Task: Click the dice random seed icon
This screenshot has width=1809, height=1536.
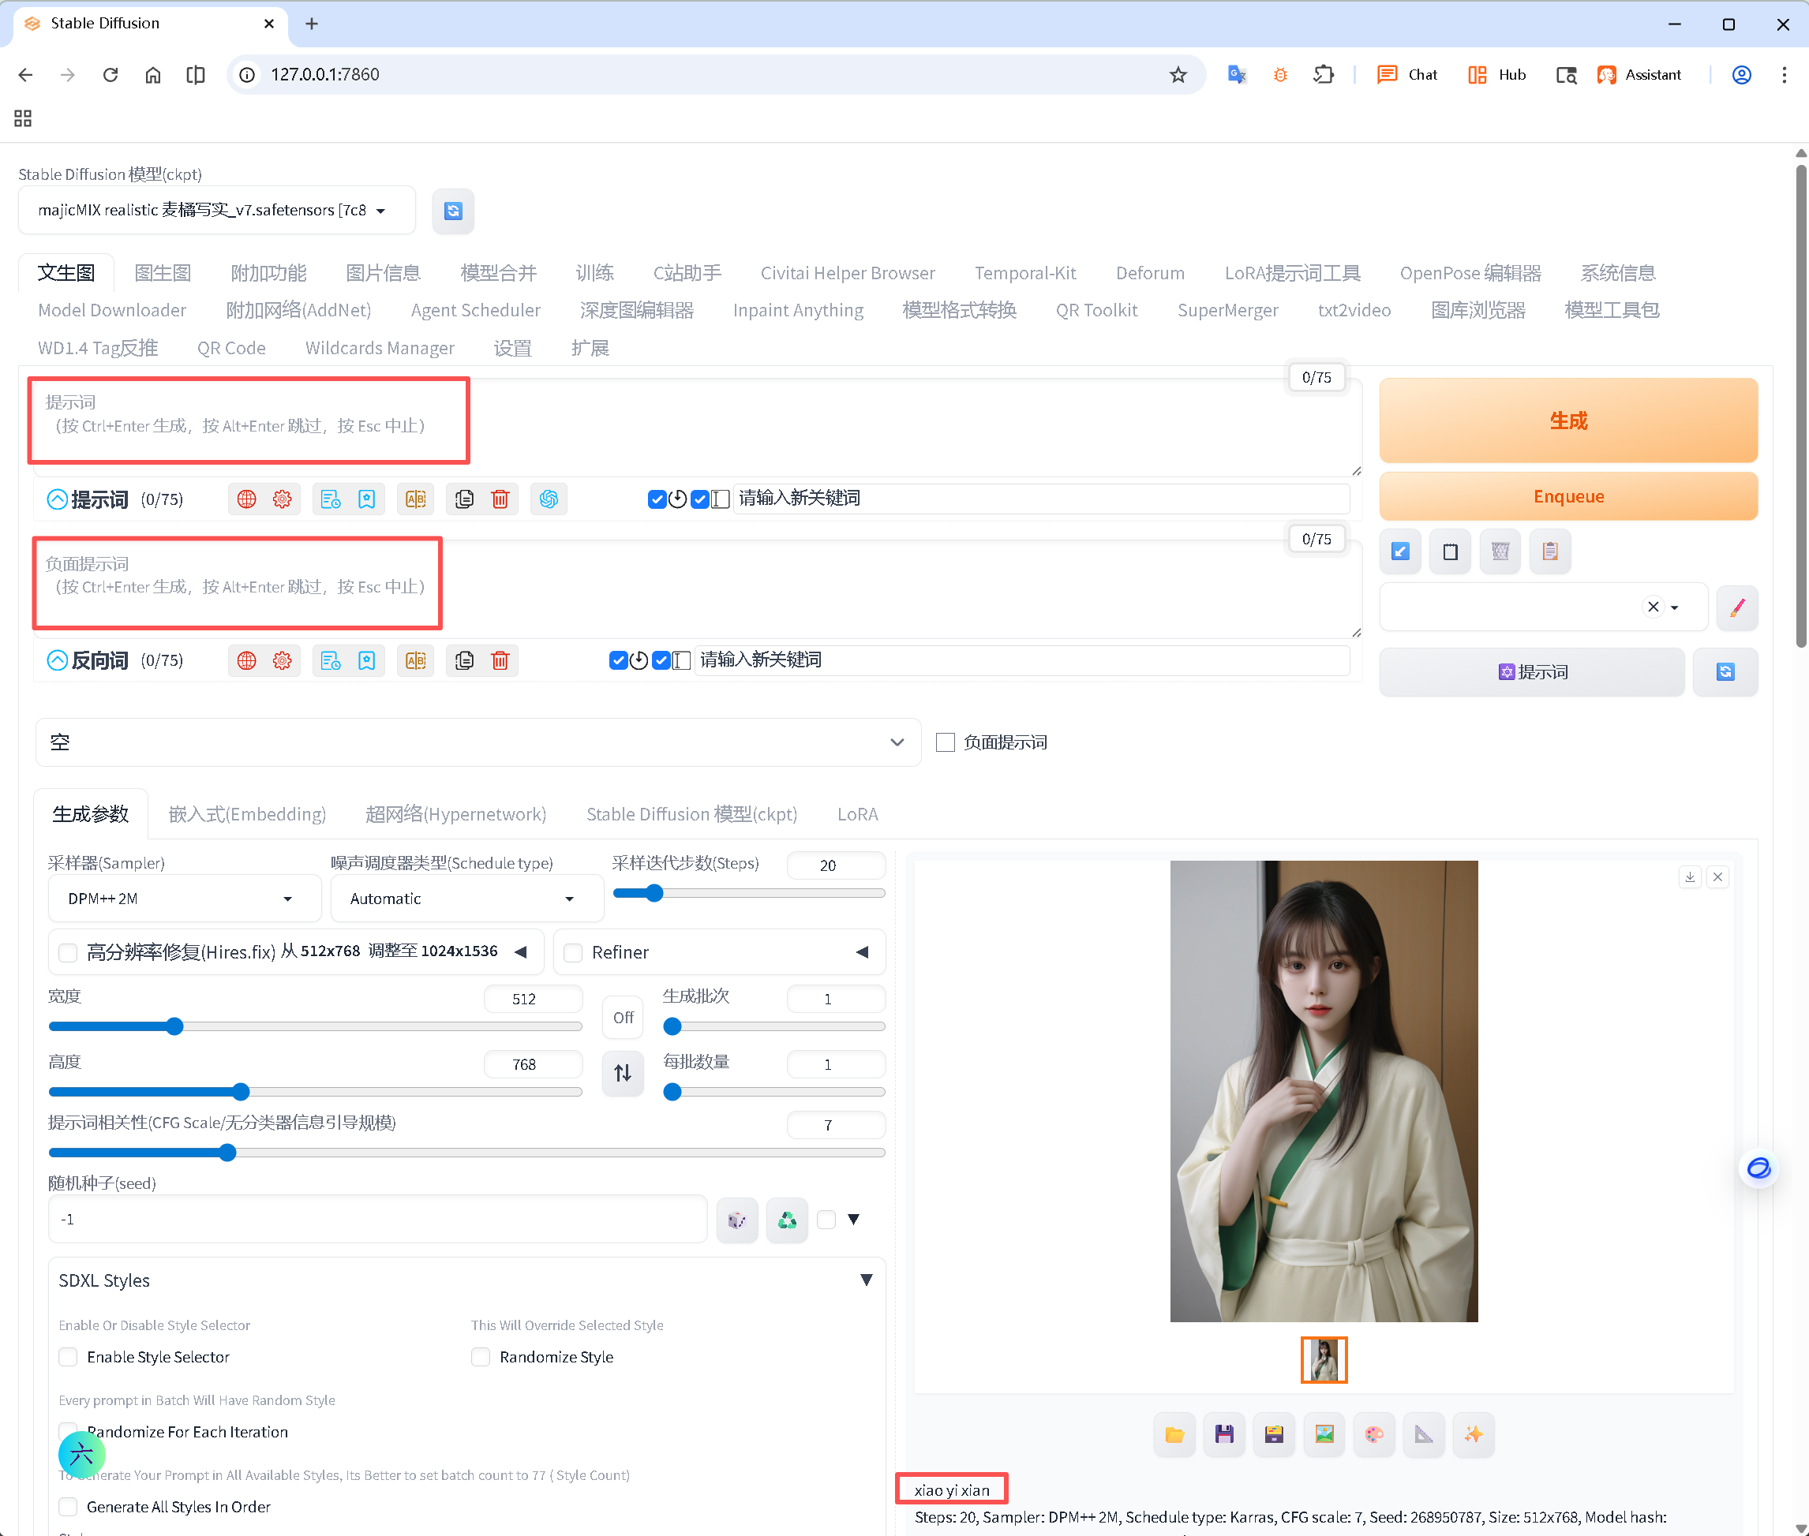Action: pos(737,1220)
